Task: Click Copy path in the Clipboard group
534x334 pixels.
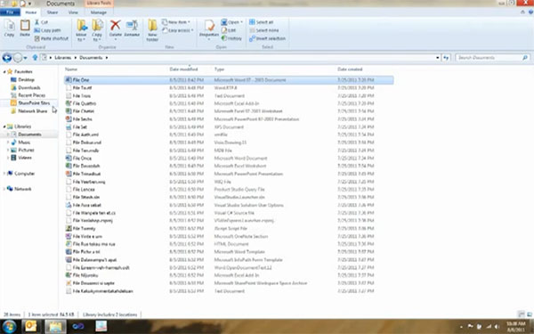Action: (x=47, y=30)
